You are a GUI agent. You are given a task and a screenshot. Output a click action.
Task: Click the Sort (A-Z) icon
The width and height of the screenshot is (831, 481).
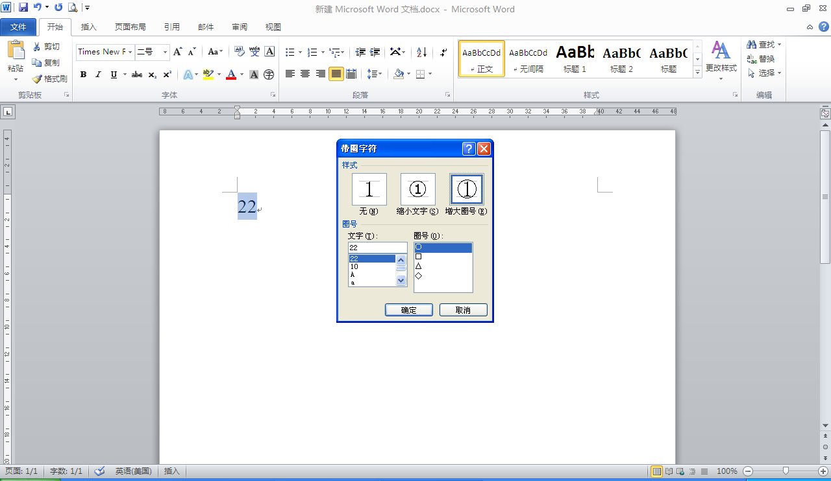point(421,52)
